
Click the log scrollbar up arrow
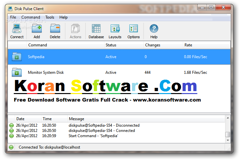click(x=228, y=118)
